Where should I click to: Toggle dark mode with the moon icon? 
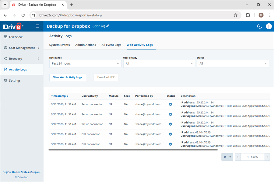(x=259, y=26)
